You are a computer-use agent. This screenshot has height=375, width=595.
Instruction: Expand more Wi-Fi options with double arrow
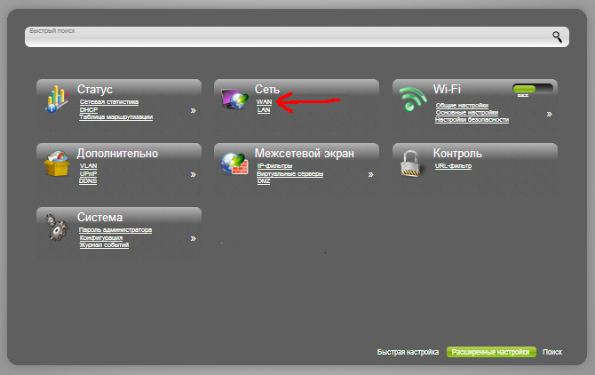click(x=549, y=114)
